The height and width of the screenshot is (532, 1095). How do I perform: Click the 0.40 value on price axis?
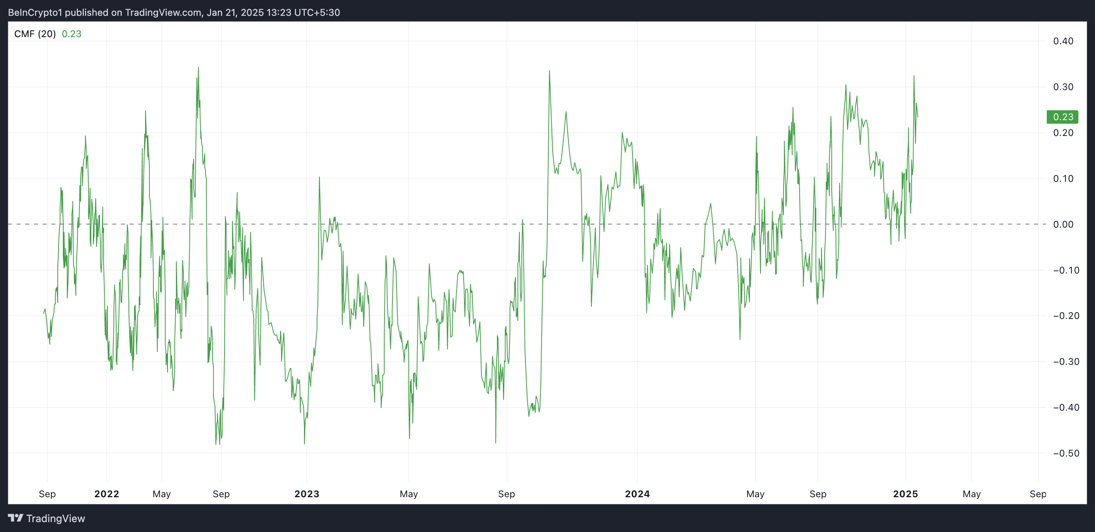[x=1063, y=41]
